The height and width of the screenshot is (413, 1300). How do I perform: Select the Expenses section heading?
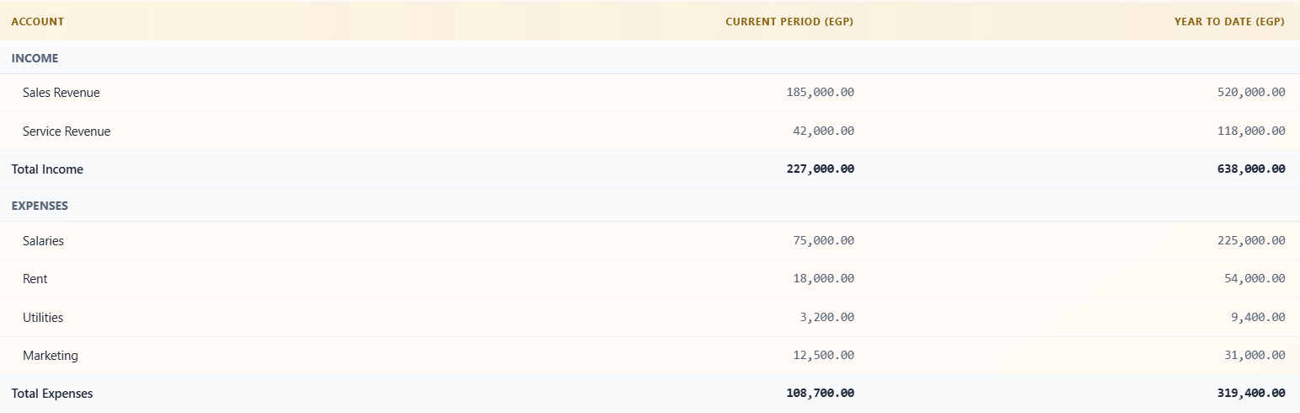40,206
